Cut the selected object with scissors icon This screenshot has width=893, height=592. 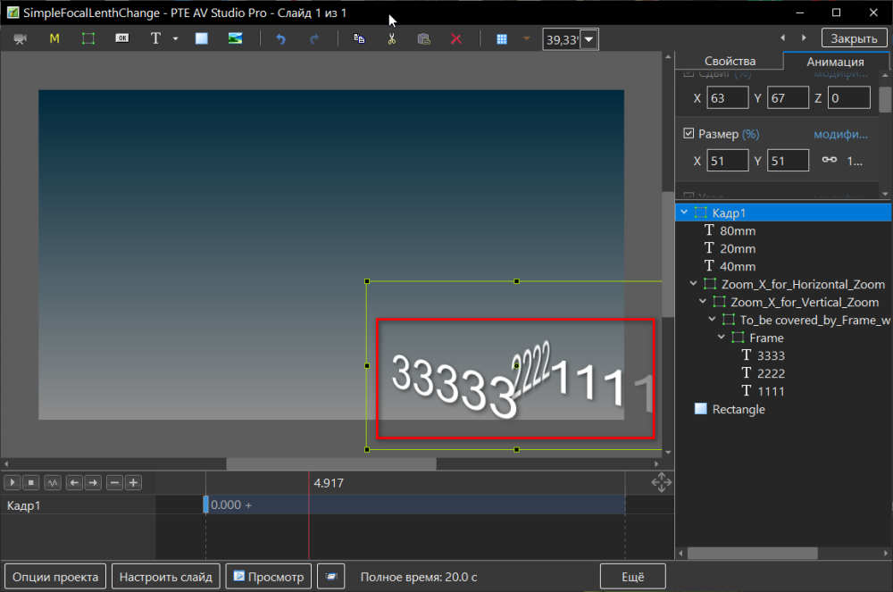[x=391, y=39]
